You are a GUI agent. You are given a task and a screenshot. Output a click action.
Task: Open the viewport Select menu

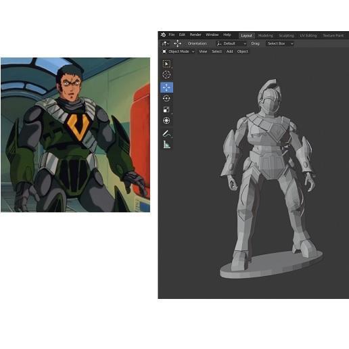(x=216, y=51)
